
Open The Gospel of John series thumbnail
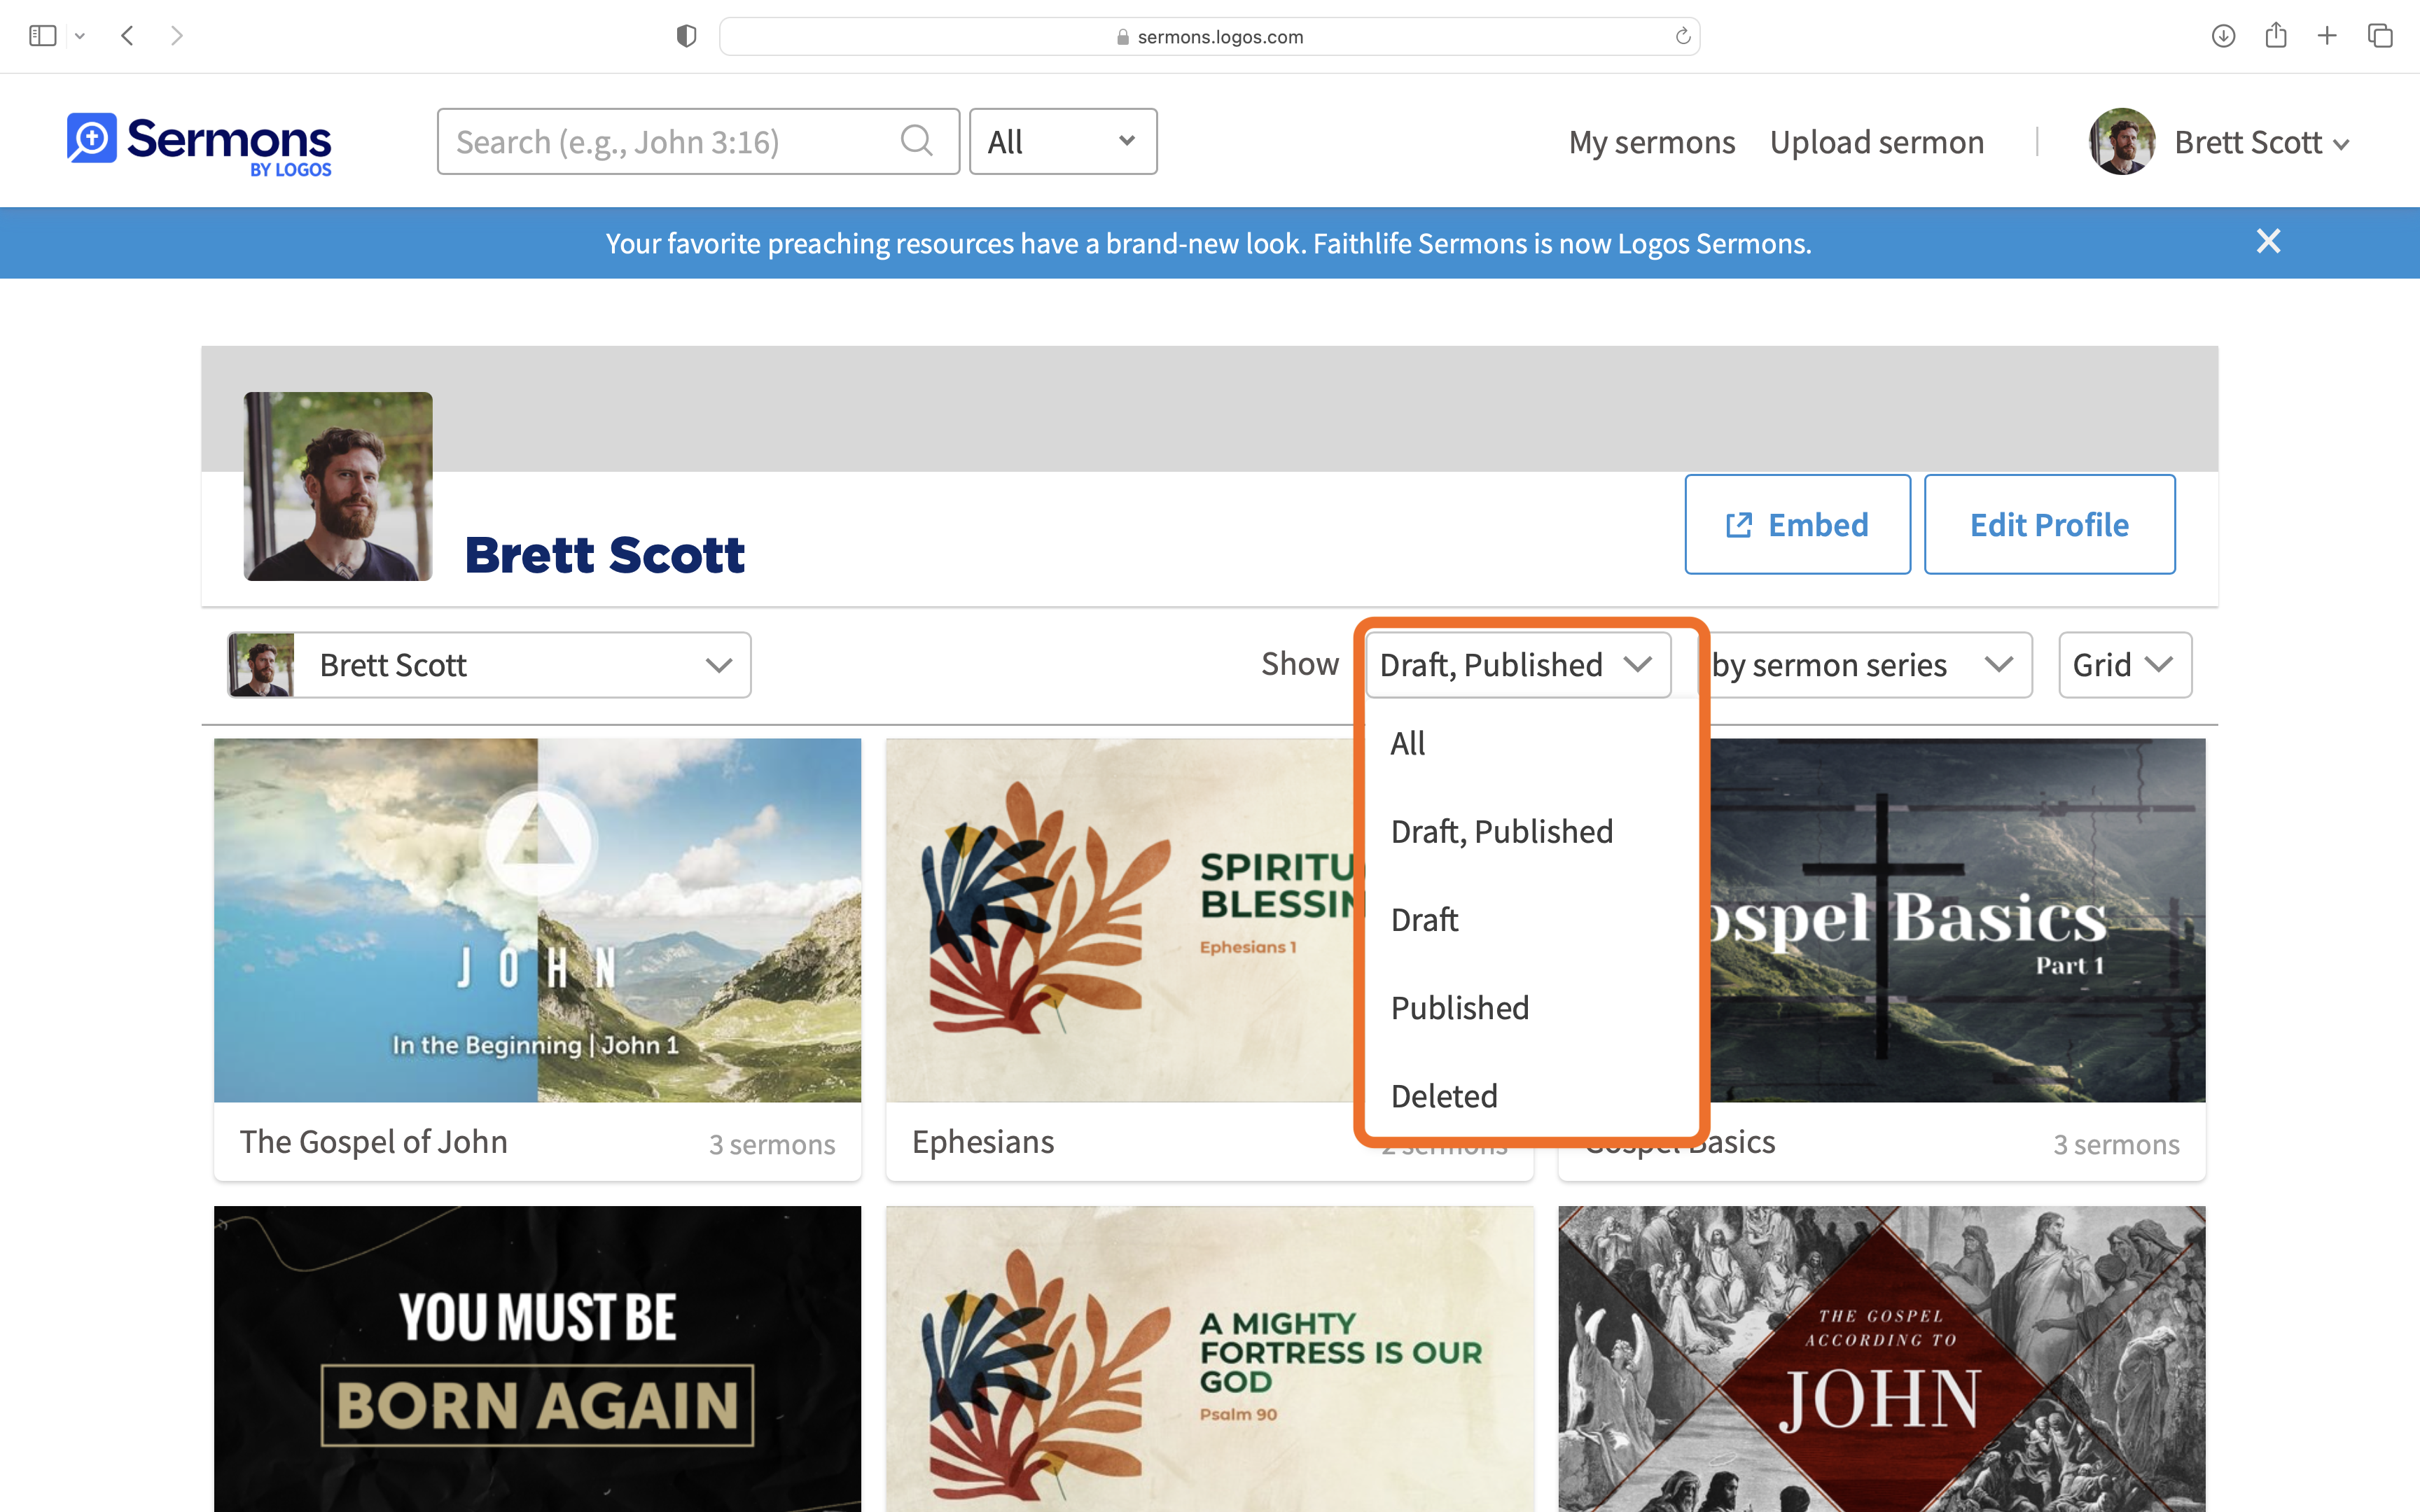[x=537, y=920]
